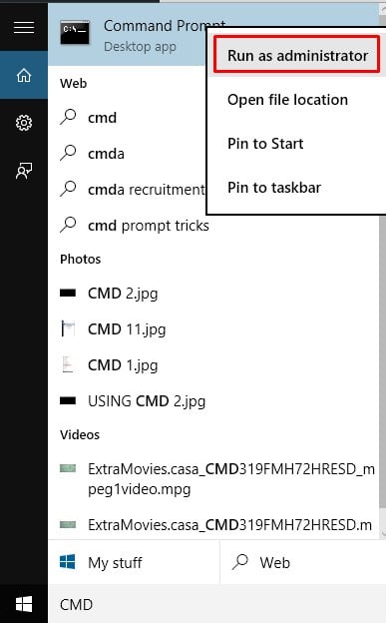The image size is (386, 623).
Task: Click the magnifier icon beside cmda
Action: [x=68, y=153]
